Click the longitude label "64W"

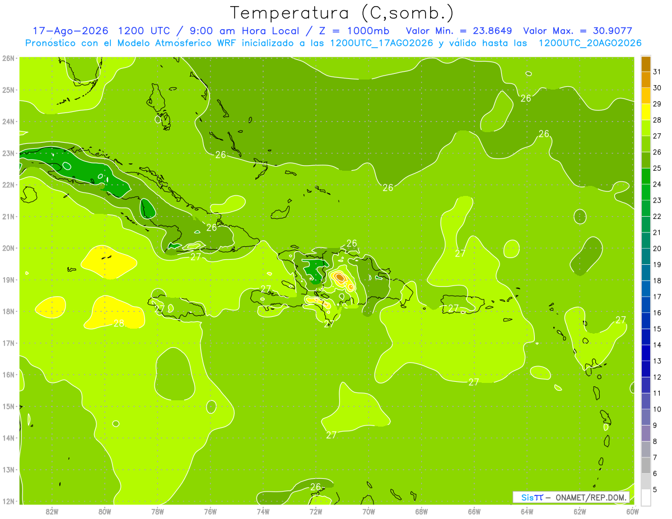(x=527, y=511)
